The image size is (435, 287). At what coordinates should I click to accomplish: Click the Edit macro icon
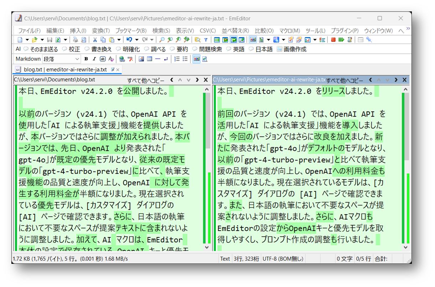click(x=349, y=40)
